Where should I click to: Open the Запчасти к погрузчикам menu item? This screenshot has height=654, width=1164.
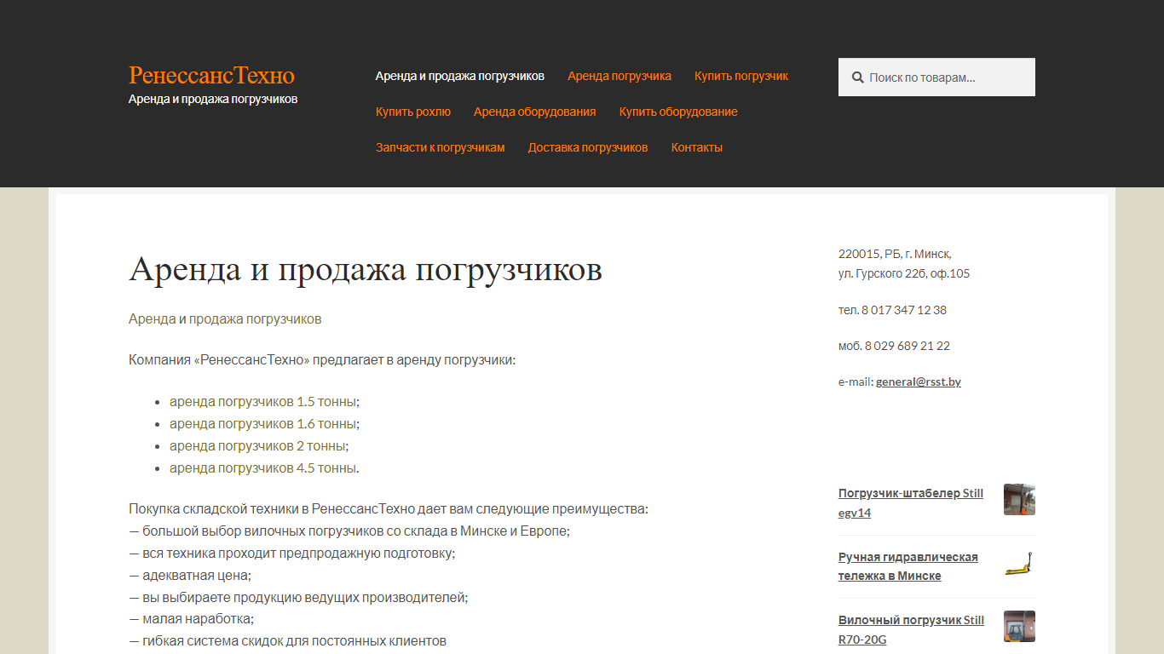click(x=441, y=147)
